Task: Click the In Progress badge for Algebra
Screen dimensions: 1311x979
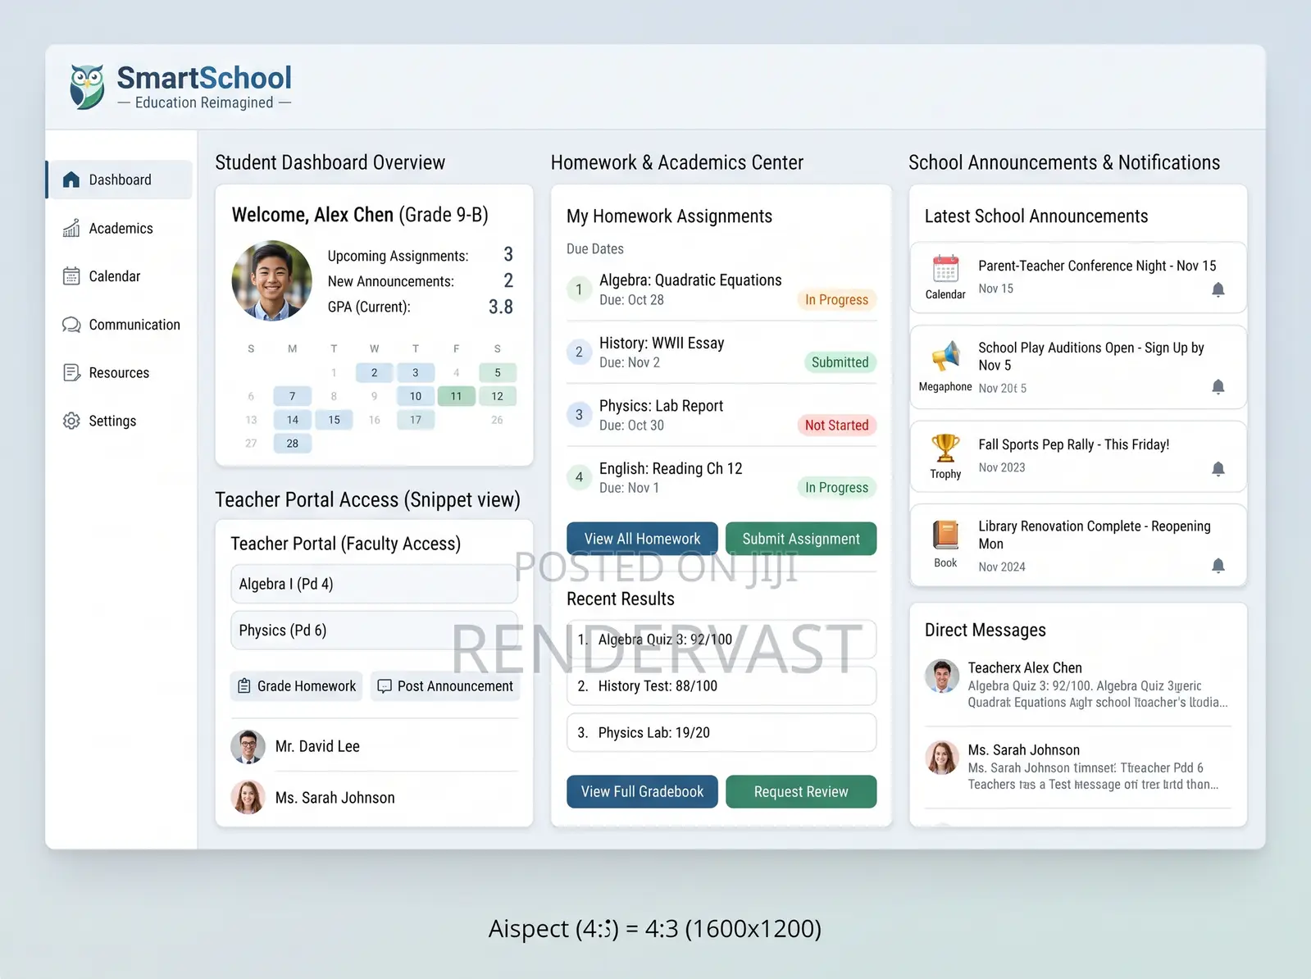Action: (x=836, y=300)
